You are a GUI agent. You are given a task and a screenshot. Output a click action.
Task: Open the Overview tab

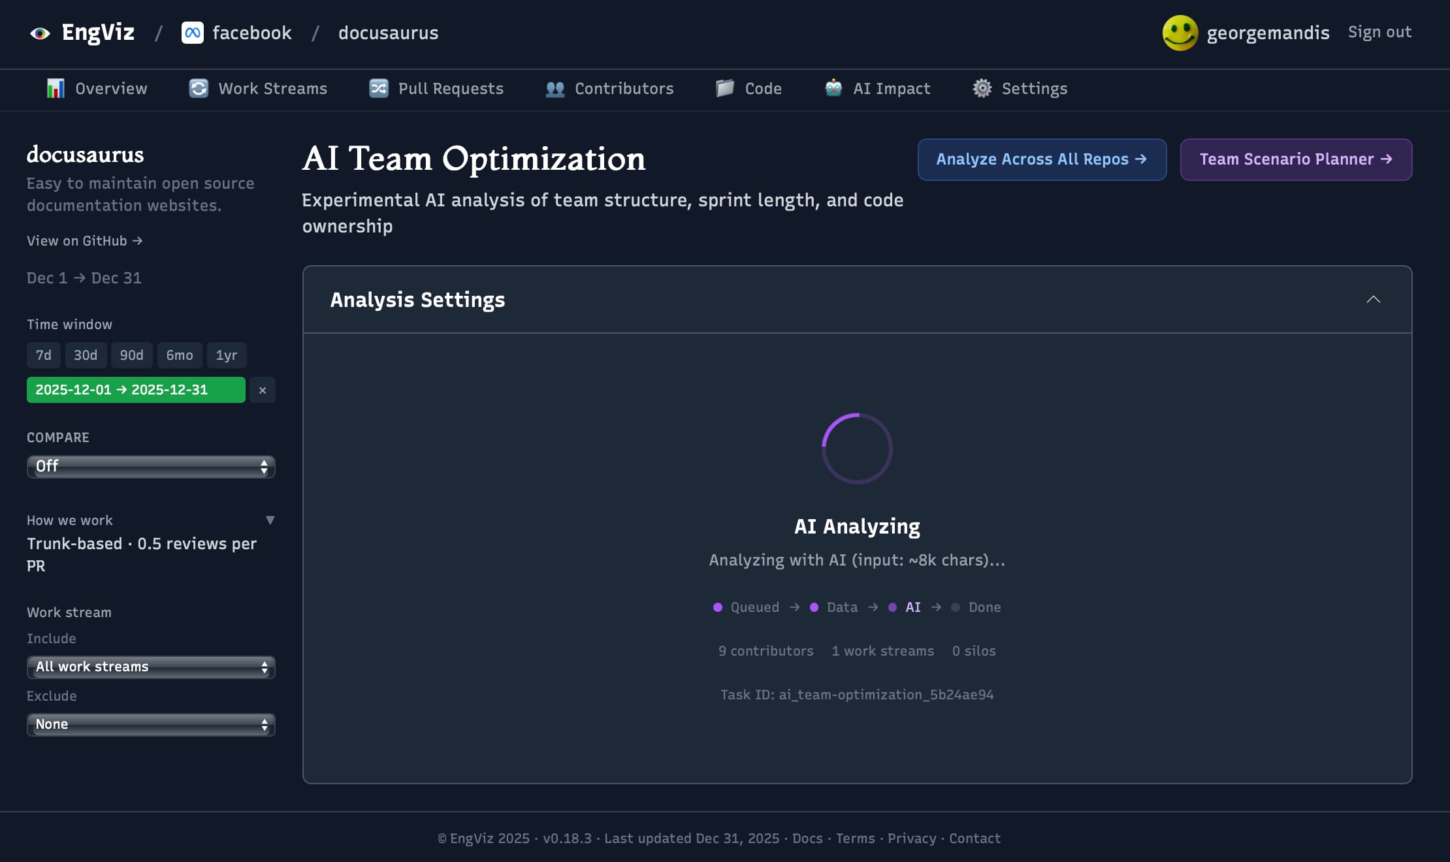97,88
